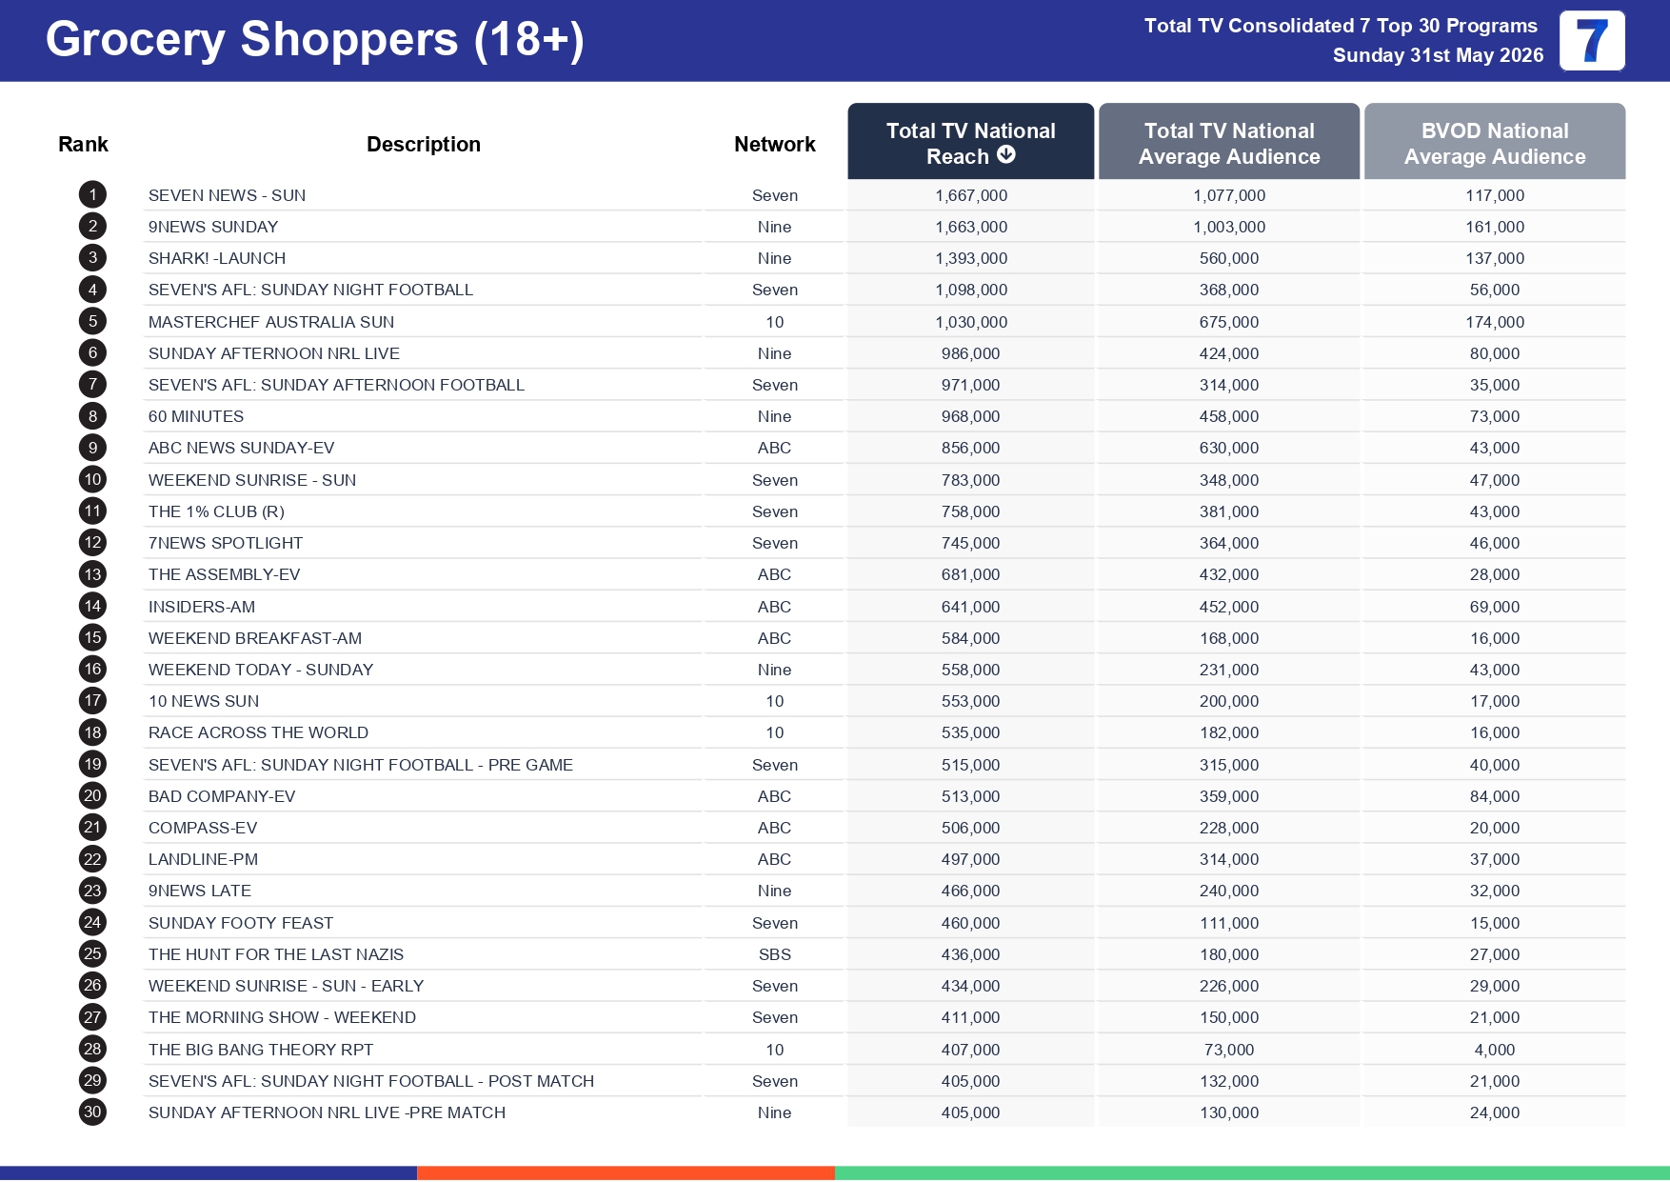
Task: Select the rank 27 badge
Action: (x=92, y=1017)
